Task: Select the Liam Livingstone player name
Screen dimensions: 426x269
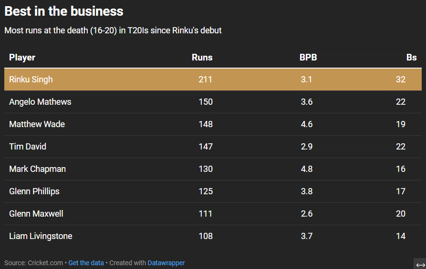Action: click(x=41, y=236)
